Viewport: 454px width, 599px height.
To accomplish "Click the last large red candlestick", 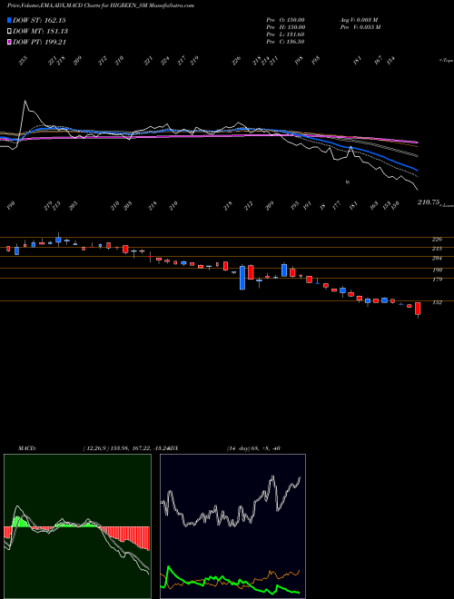I will (x=418, y=309).
